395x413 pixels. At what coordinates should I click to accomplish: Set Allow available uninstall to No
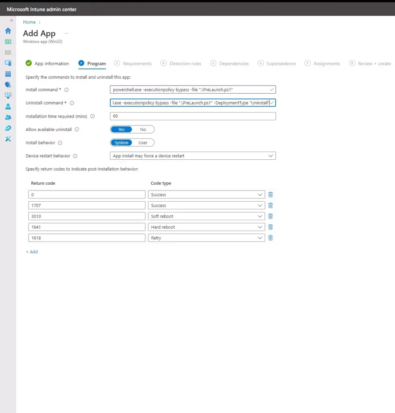point(143,129)
